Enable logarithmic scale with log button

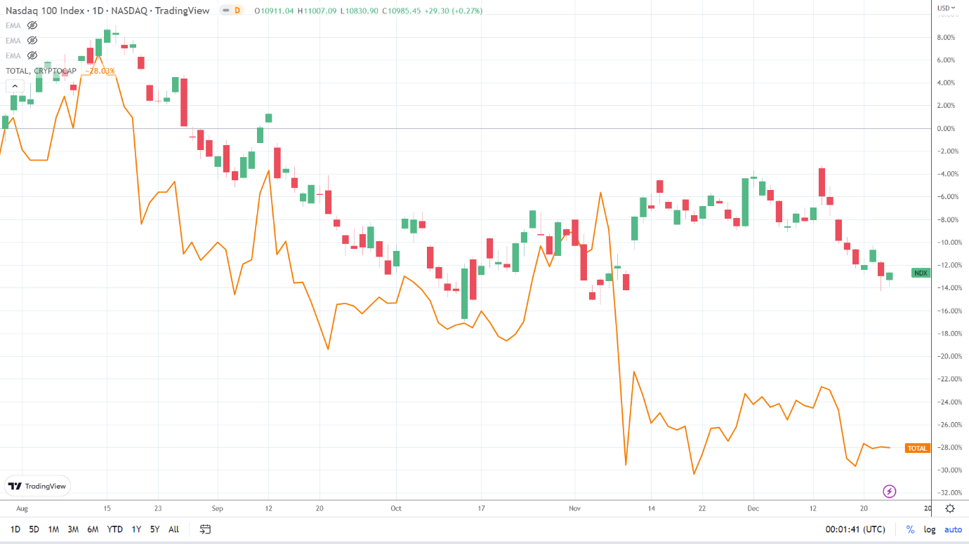pyautogui.click(x=929, y=529)
